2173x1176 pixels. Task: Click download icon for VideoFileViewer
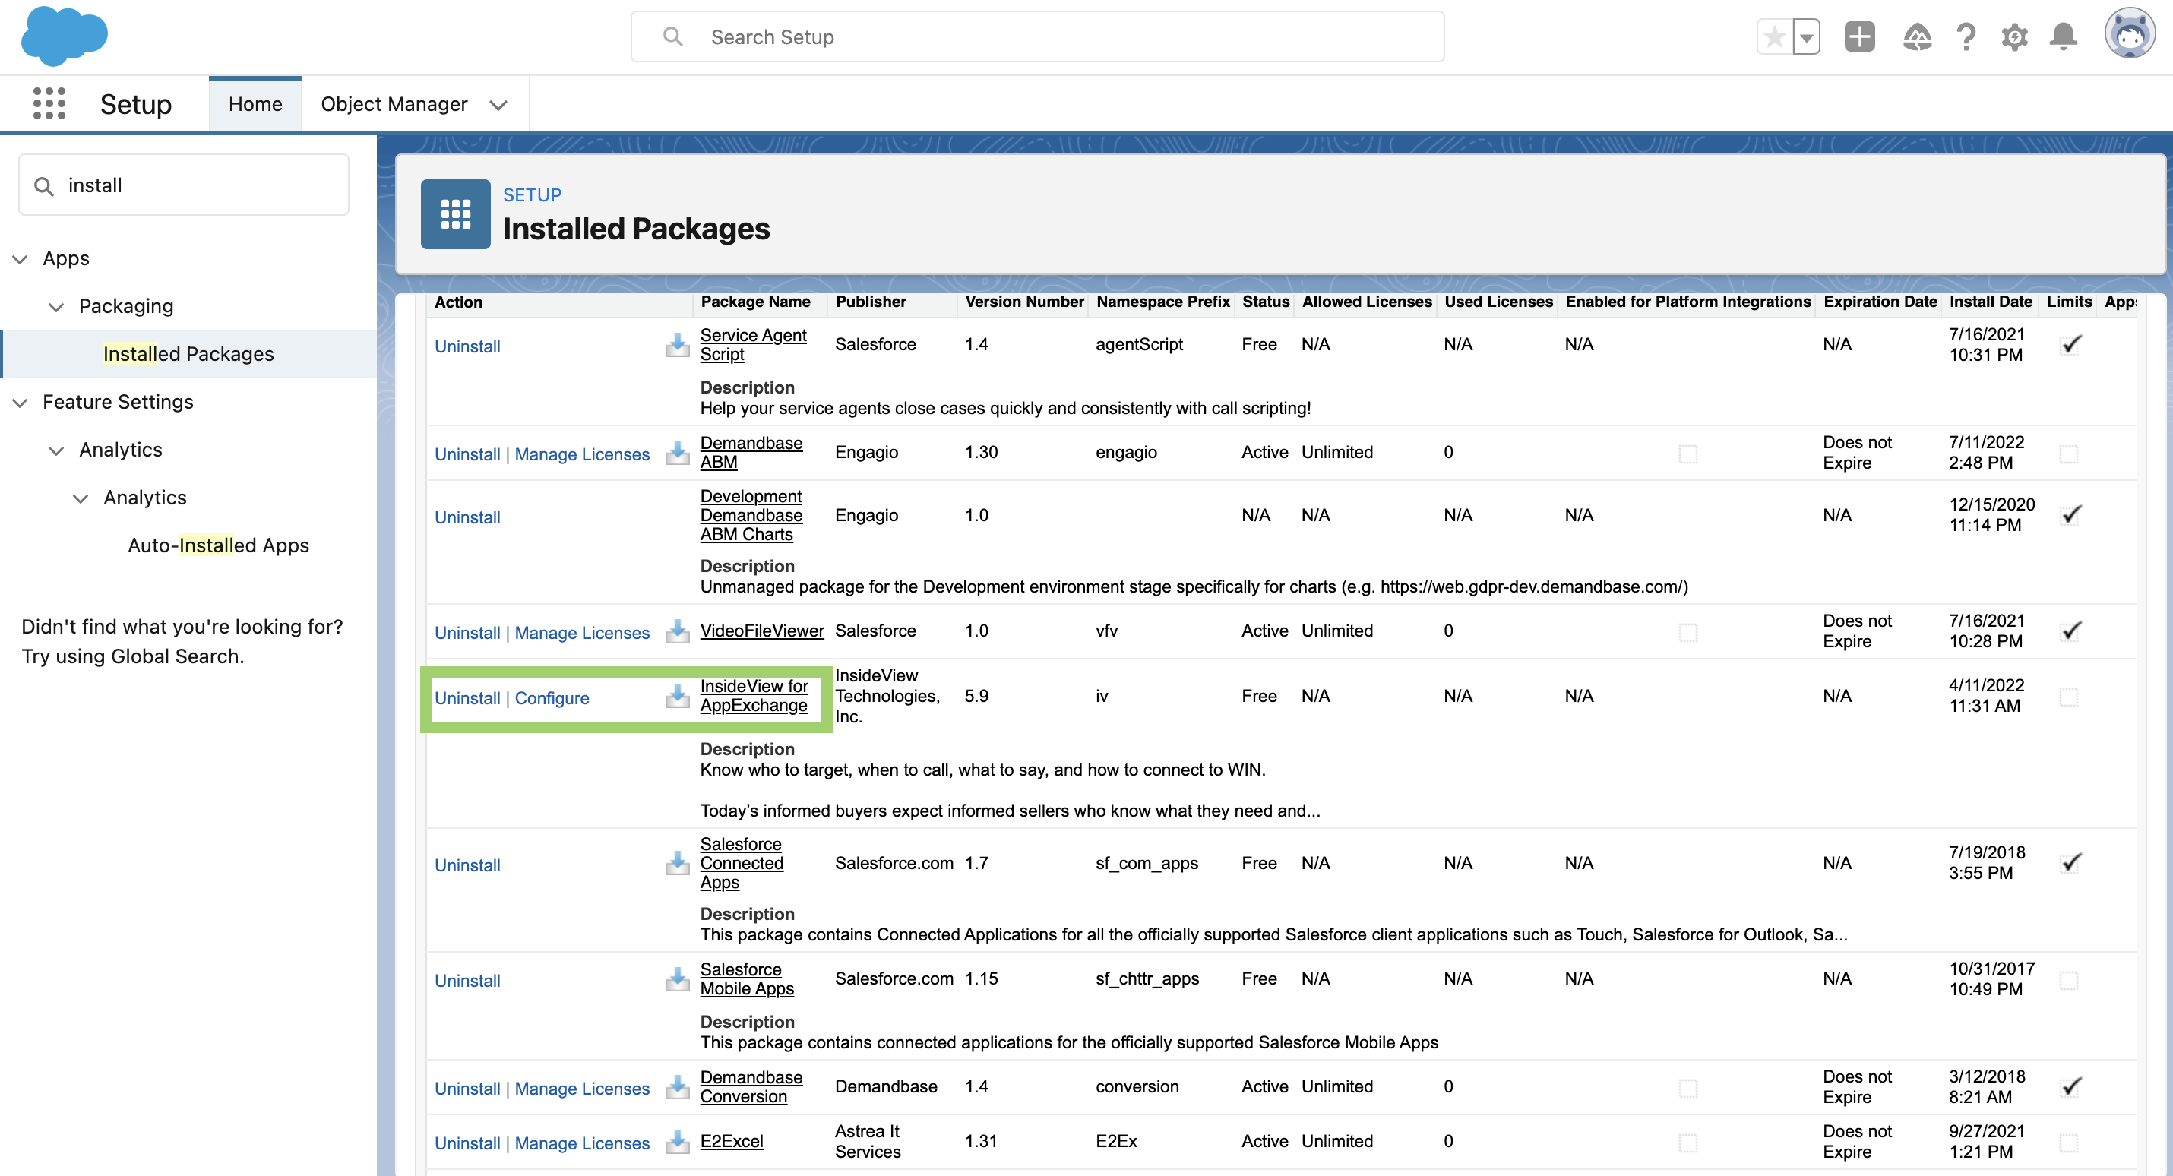676,631
